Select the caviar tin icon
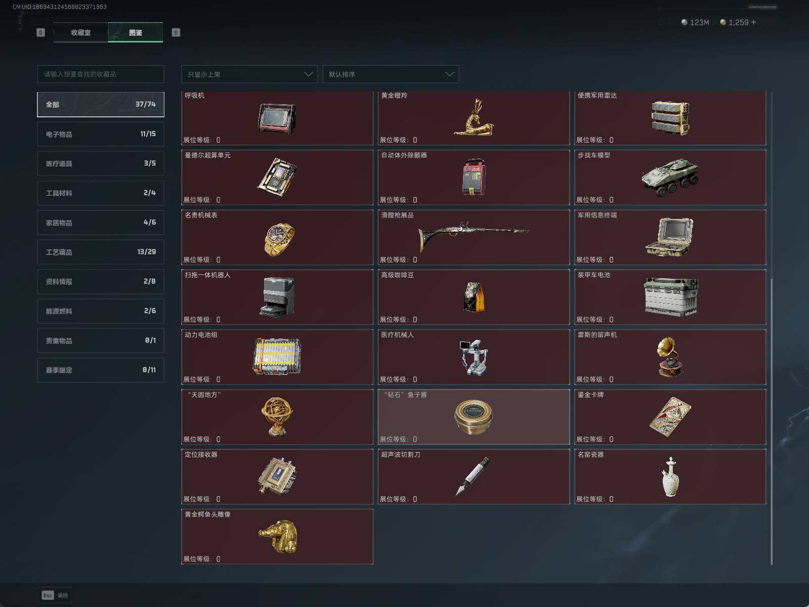 pyautogui.click(x=473, y=416)
